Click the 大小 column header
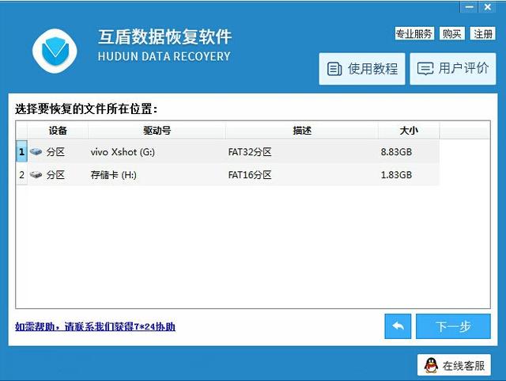Screen dimensions: 506x381 click(408, 130)
